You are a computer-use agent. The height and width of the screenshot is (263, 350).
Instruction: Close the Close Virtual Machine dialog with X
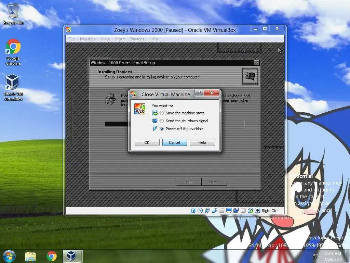(x=212, y=92)
